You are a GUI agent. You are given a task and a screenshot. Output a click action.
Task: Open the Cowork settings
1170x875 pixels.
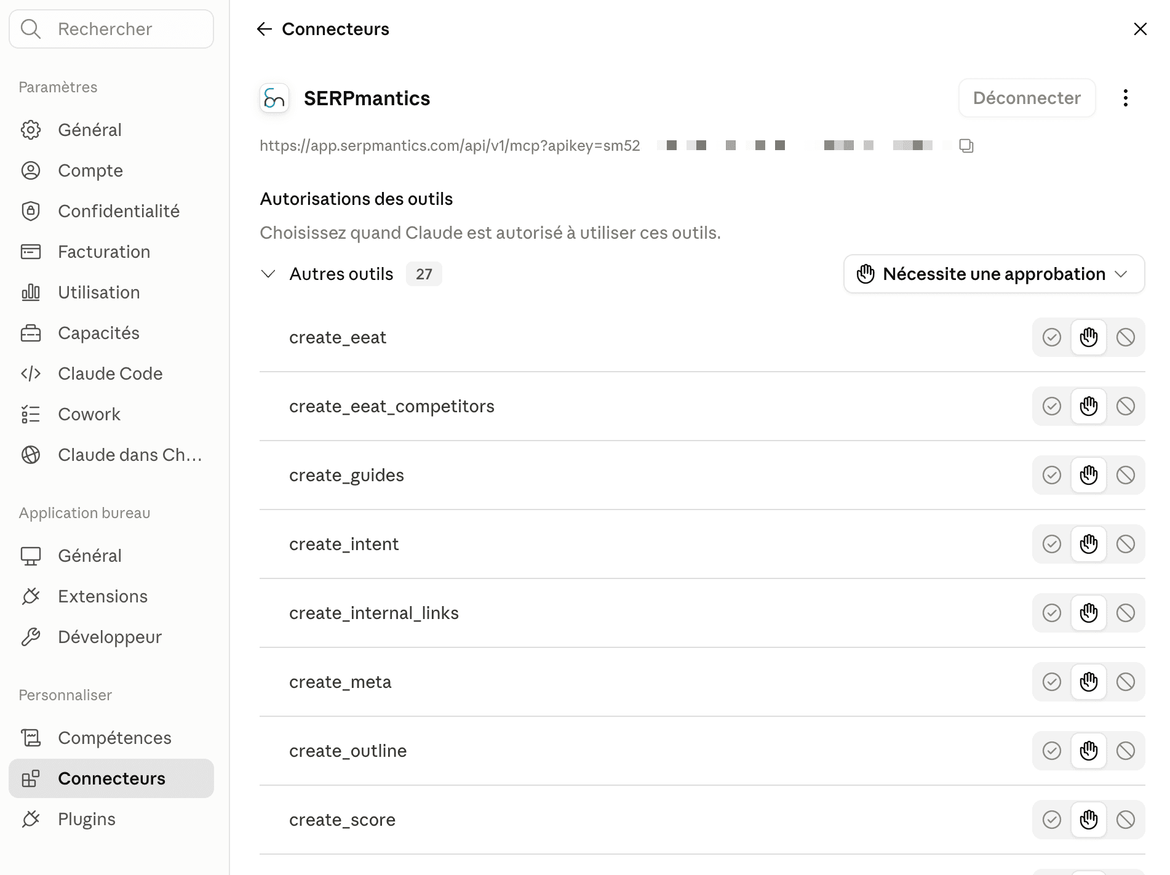coord(111,414)
